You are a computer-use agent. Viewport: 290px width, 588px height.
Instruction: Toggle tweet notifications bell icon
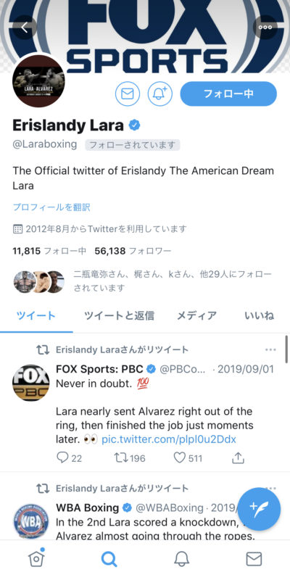[160, 94]
